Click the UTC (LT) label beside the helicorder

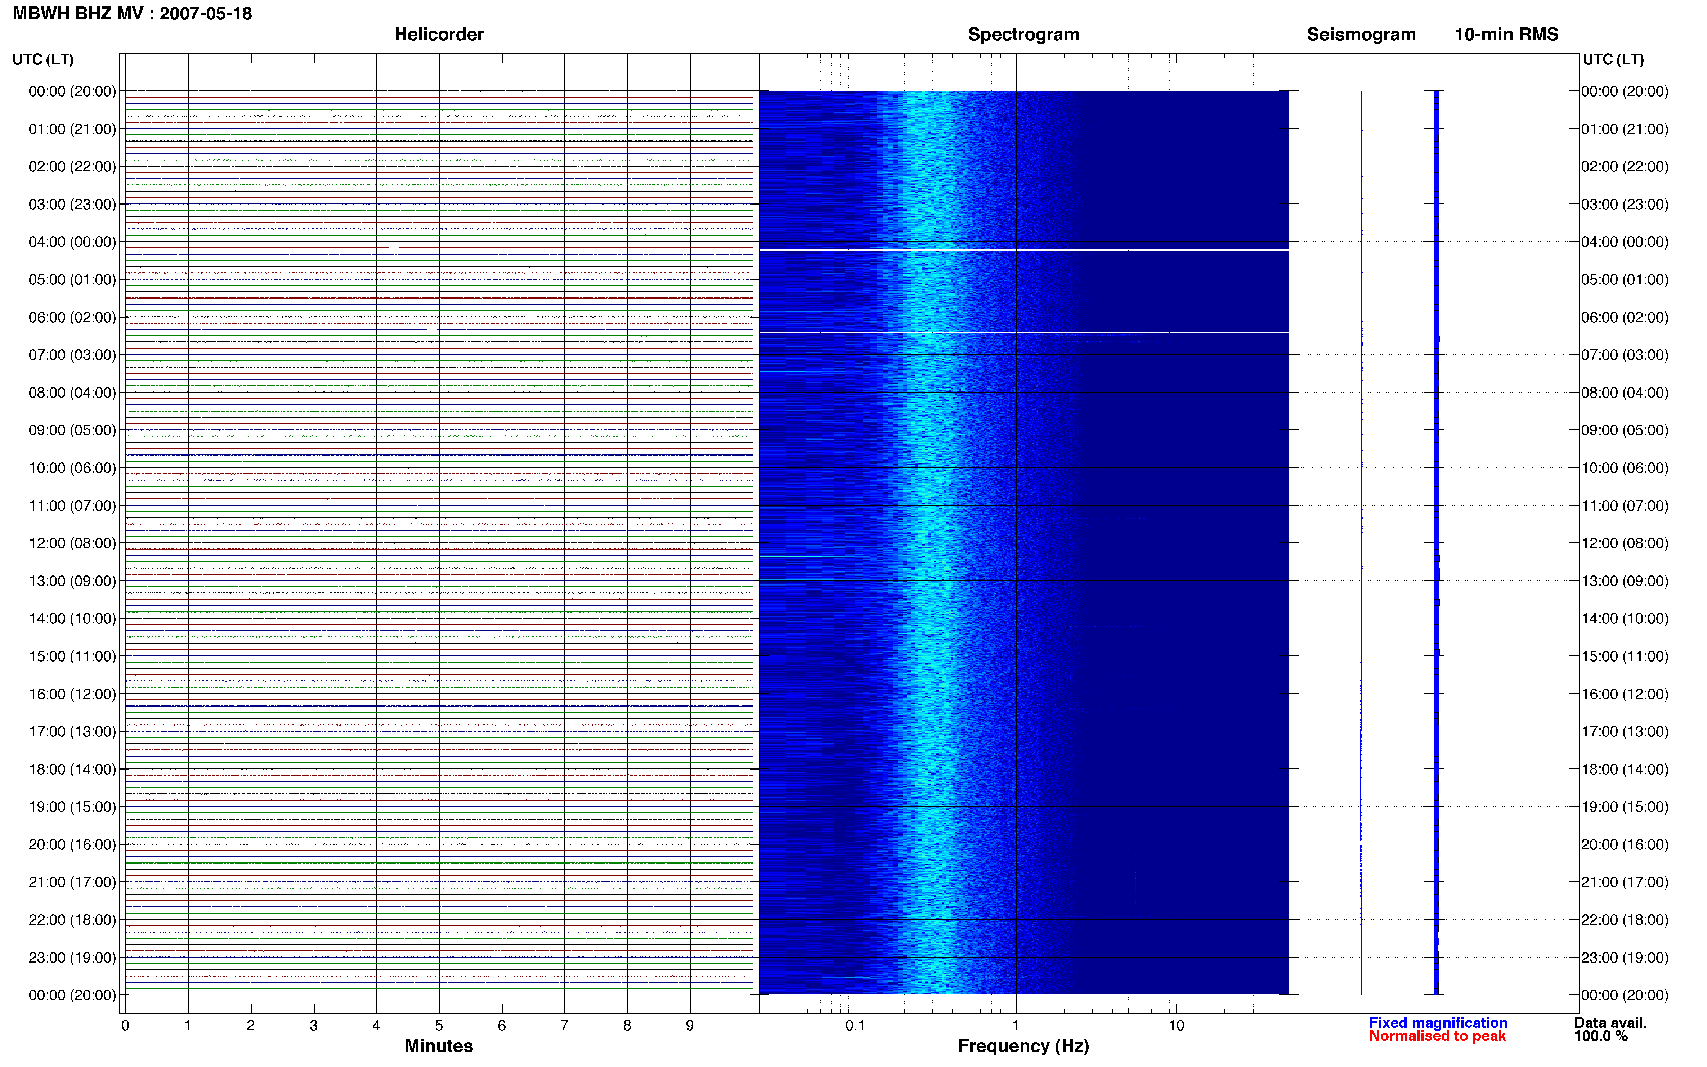pos(43,59)
